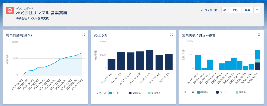This screenshot has height=106, width=267.
Task: Click the 見積提出 legend swatch in 売上予測
Action: (x=149, y=93)
